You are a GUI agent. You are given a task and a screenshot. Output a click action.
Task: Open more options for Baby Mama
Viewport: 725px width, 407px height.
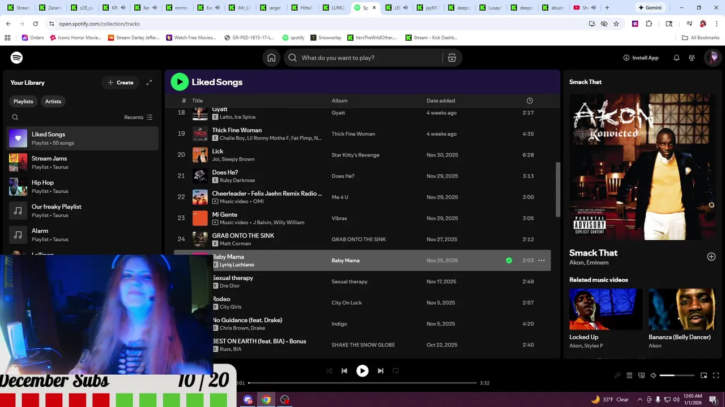tap(541, 261)
